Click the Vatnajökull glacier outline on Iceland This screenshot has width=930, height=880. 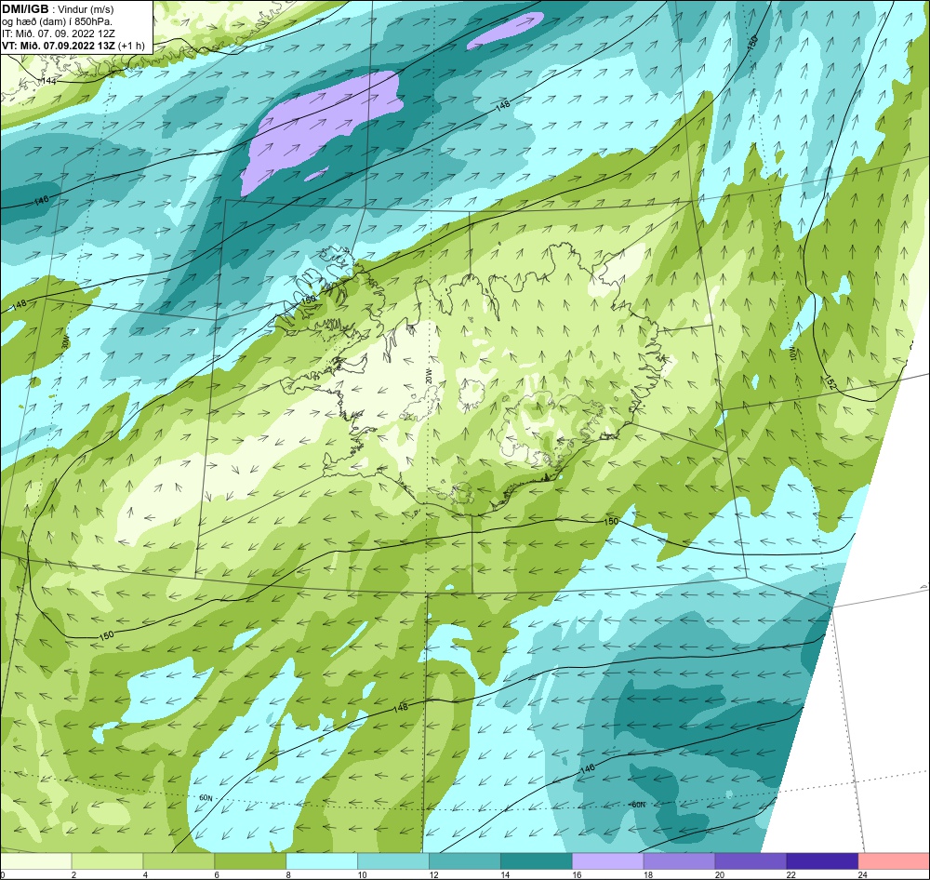click(x=551, y=430)
